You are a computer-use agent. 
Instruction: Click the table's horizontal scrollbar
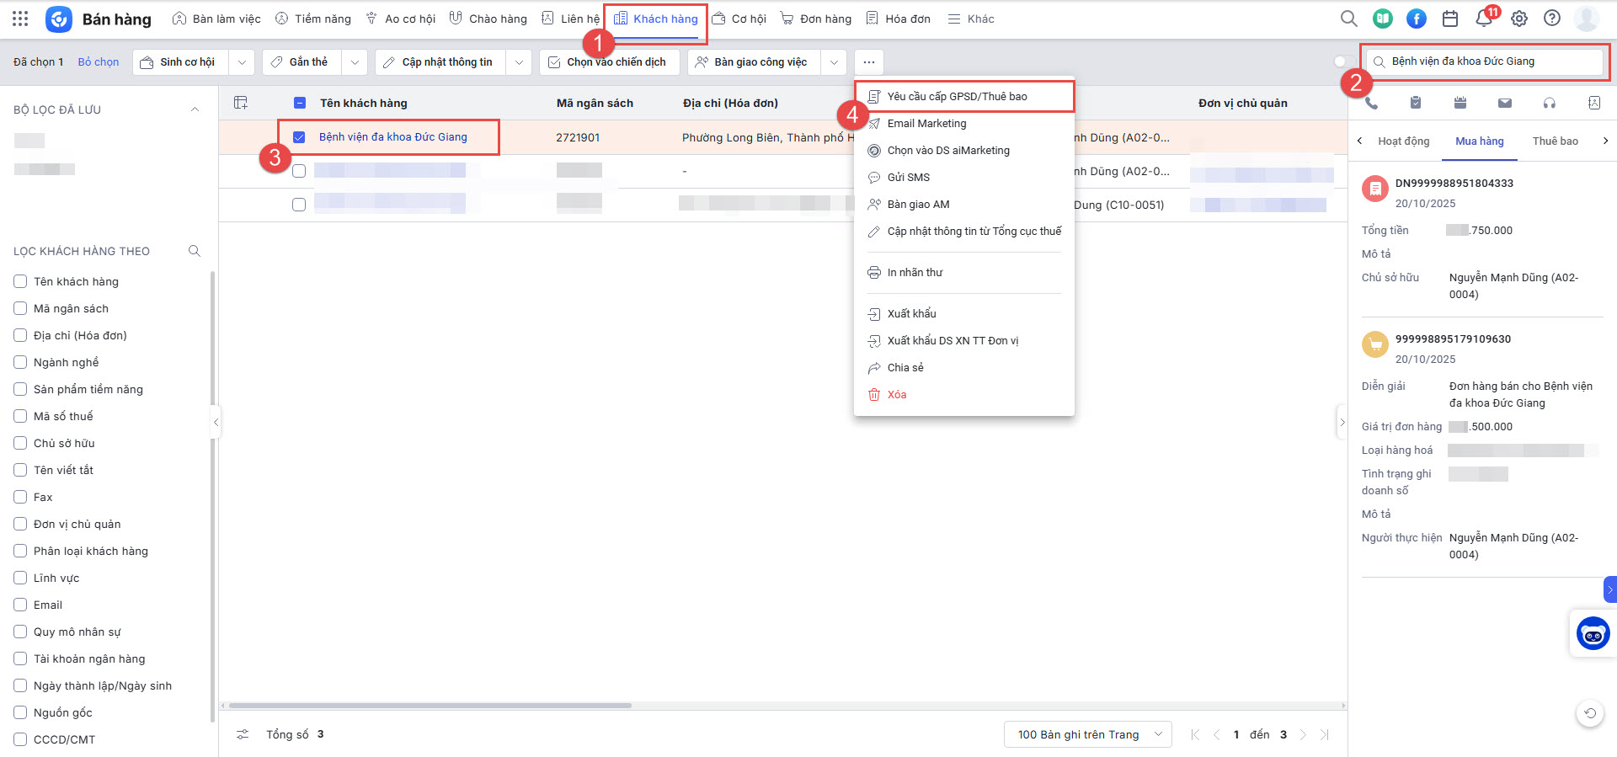click(430, 706)
